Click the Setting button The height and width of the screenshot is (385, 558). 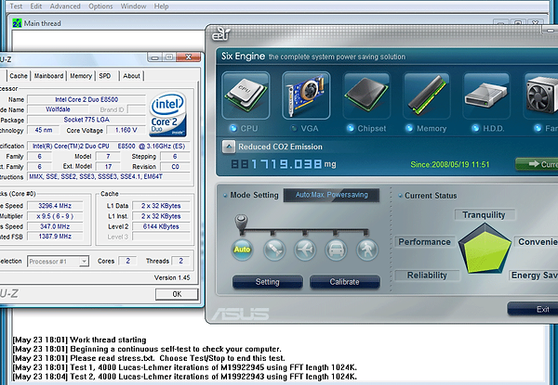coord(268,282)
